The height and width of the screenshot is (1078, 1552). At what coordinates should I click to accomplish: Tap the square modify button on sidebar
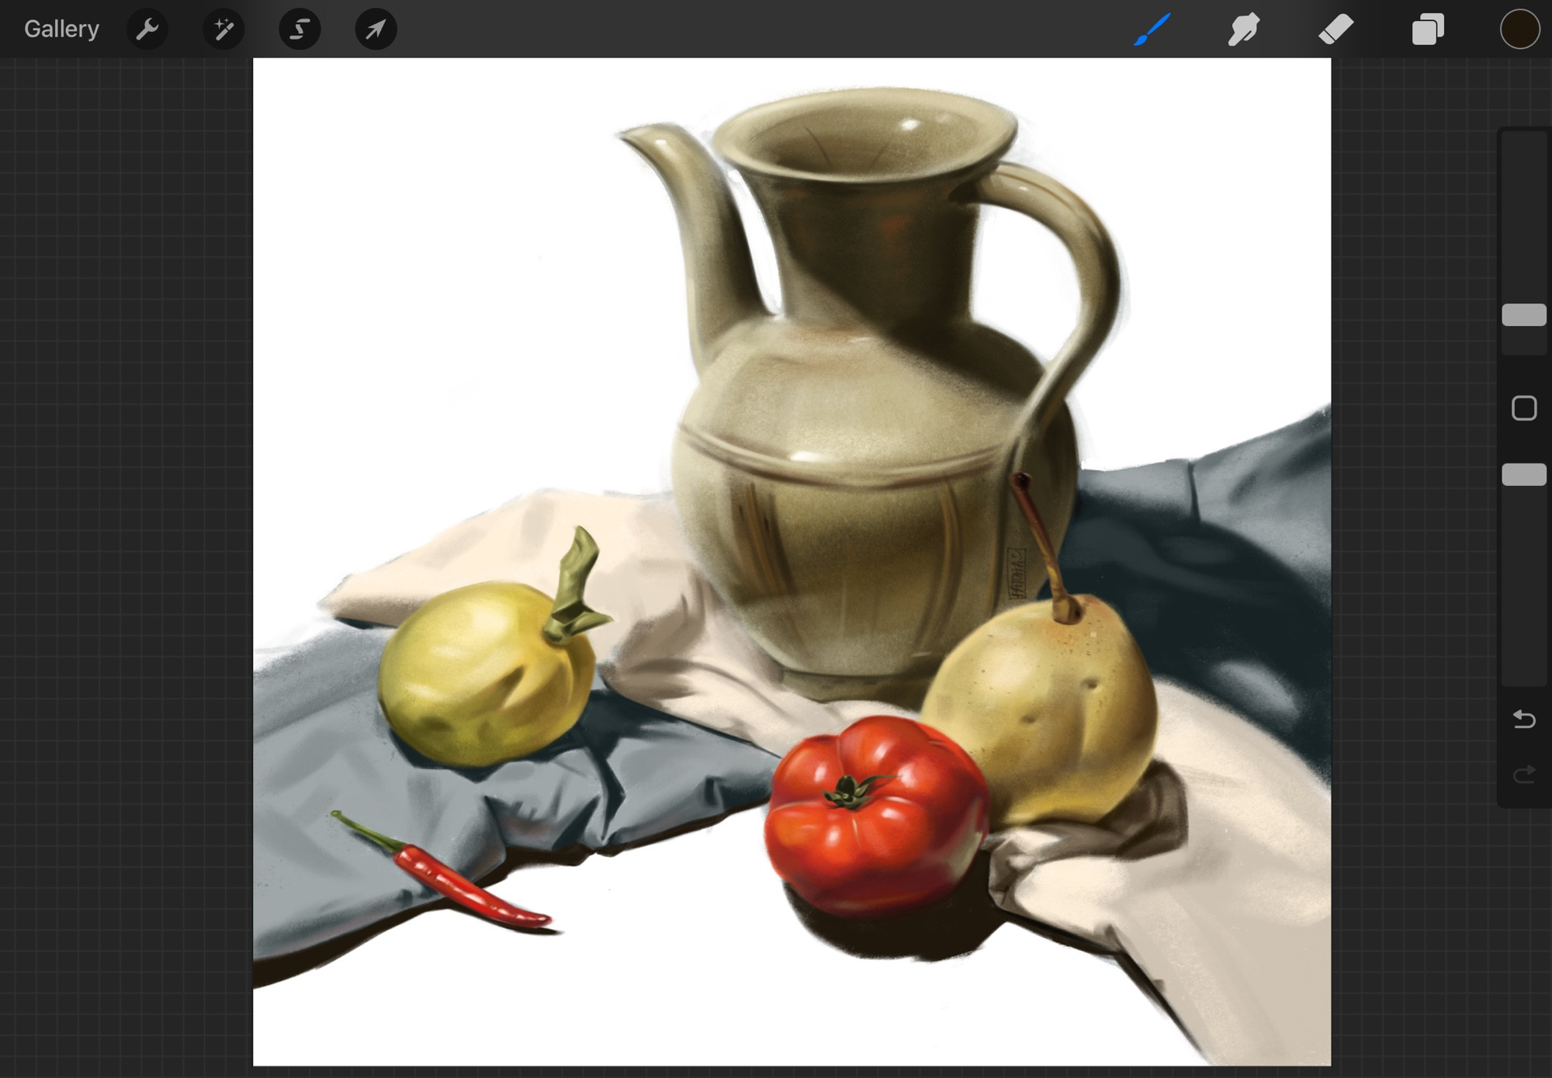pos(1524,408)
